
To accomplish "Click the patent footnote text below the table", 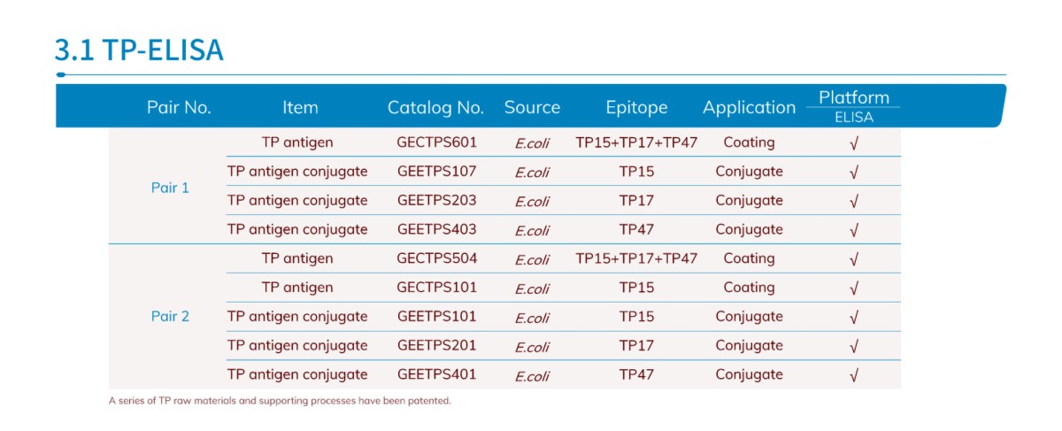I will [x=280, y=401].
